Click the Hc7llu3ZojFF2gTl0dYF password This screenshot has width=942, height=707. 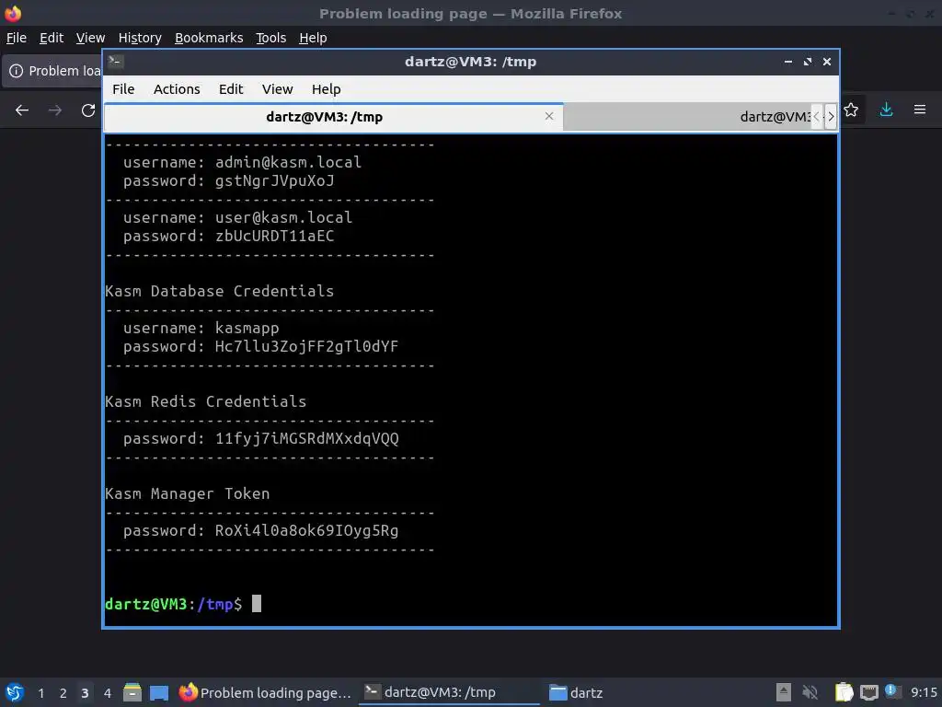(306, 346)
